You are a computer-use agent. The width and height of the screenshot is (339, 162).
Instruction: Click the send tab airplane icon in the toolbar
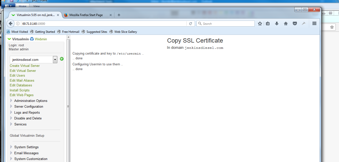pos(304,24)
